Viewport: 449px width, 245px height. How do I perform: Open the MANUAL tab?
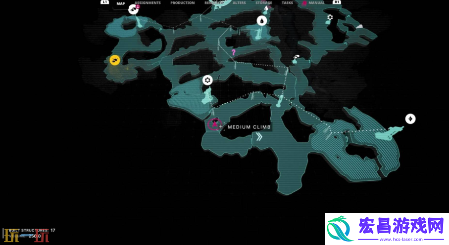pyautogui.click(x=316, y=3)
